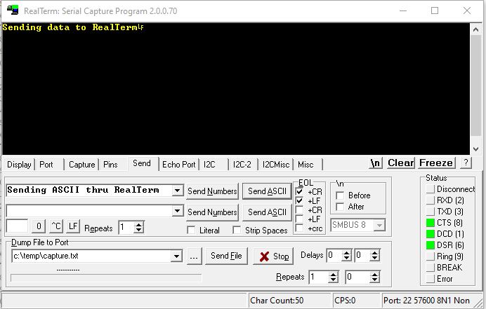Click the dump file progress bar
Image resolution: width=486 pixels, height=309 pixels.
tap(105, 278)
